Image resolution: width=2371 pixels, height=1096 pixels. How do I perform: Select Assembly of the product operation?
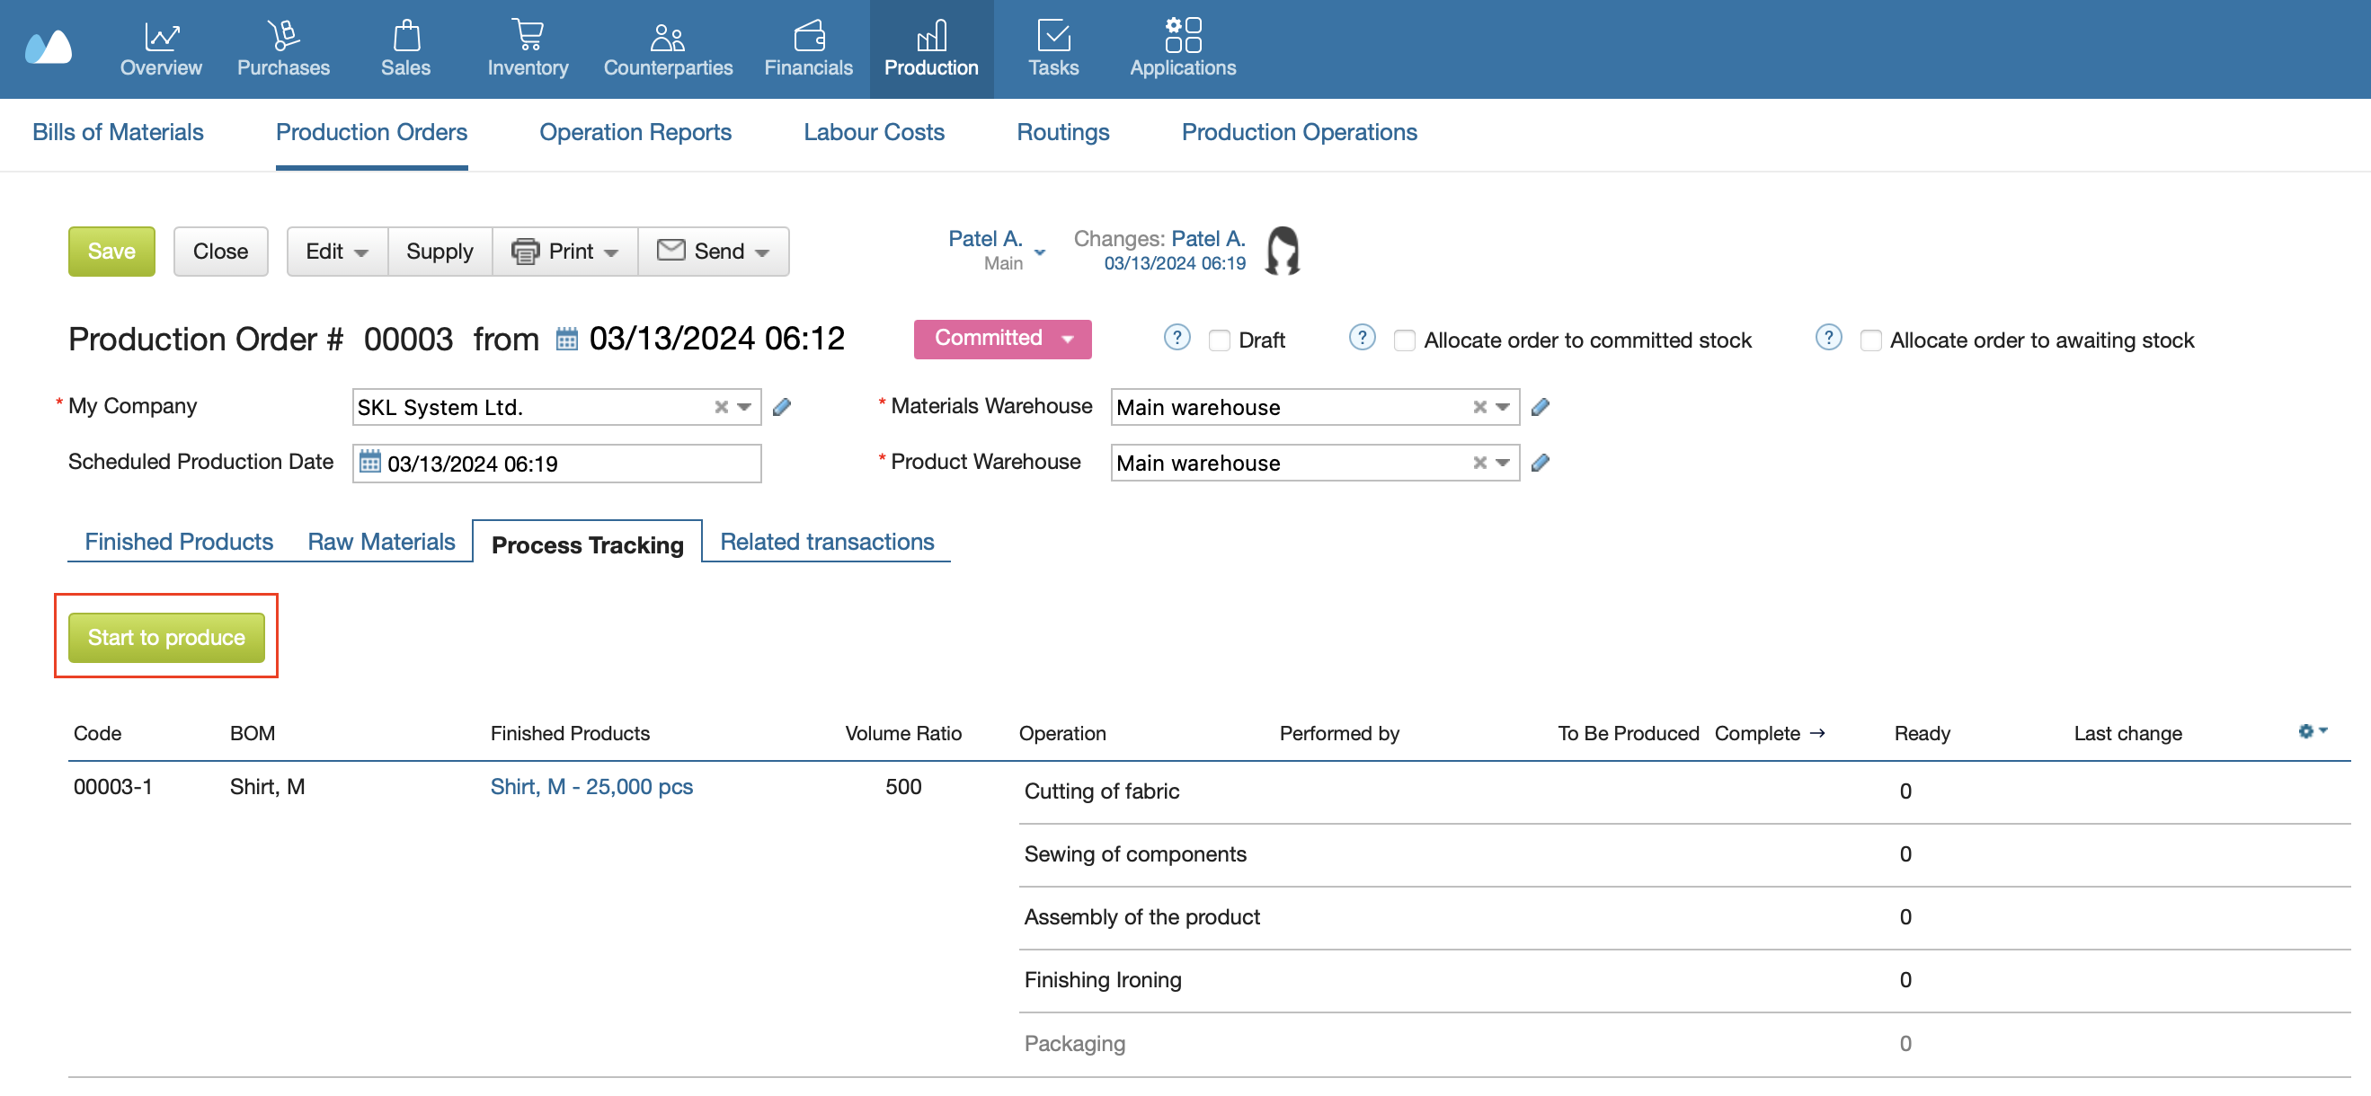point(1141,917)
